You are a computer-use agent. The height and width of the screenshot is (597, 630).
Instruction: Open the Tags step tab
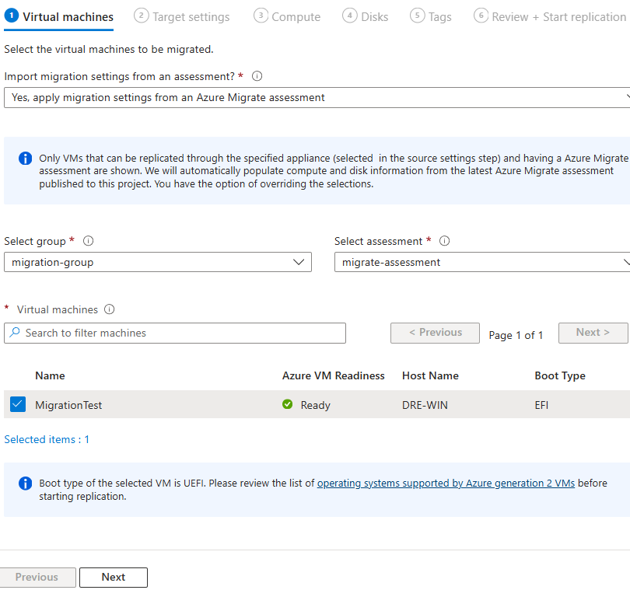(x=431, y=17)
